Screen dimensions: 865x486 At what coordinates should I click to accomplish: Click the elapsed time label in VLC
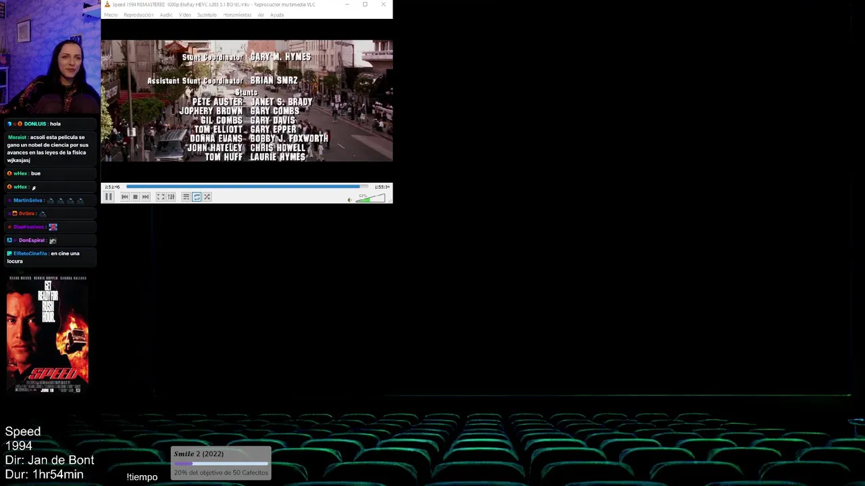pos(112,187)
